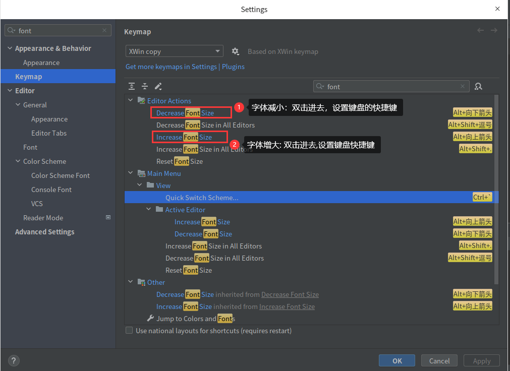This screenshot has width=510, height=371.
Task: Select Jump to Colors and Fonts row
Action: click(196, 319)
